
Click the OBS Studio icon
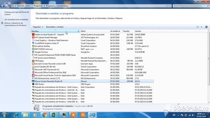[x=33, y=84]
